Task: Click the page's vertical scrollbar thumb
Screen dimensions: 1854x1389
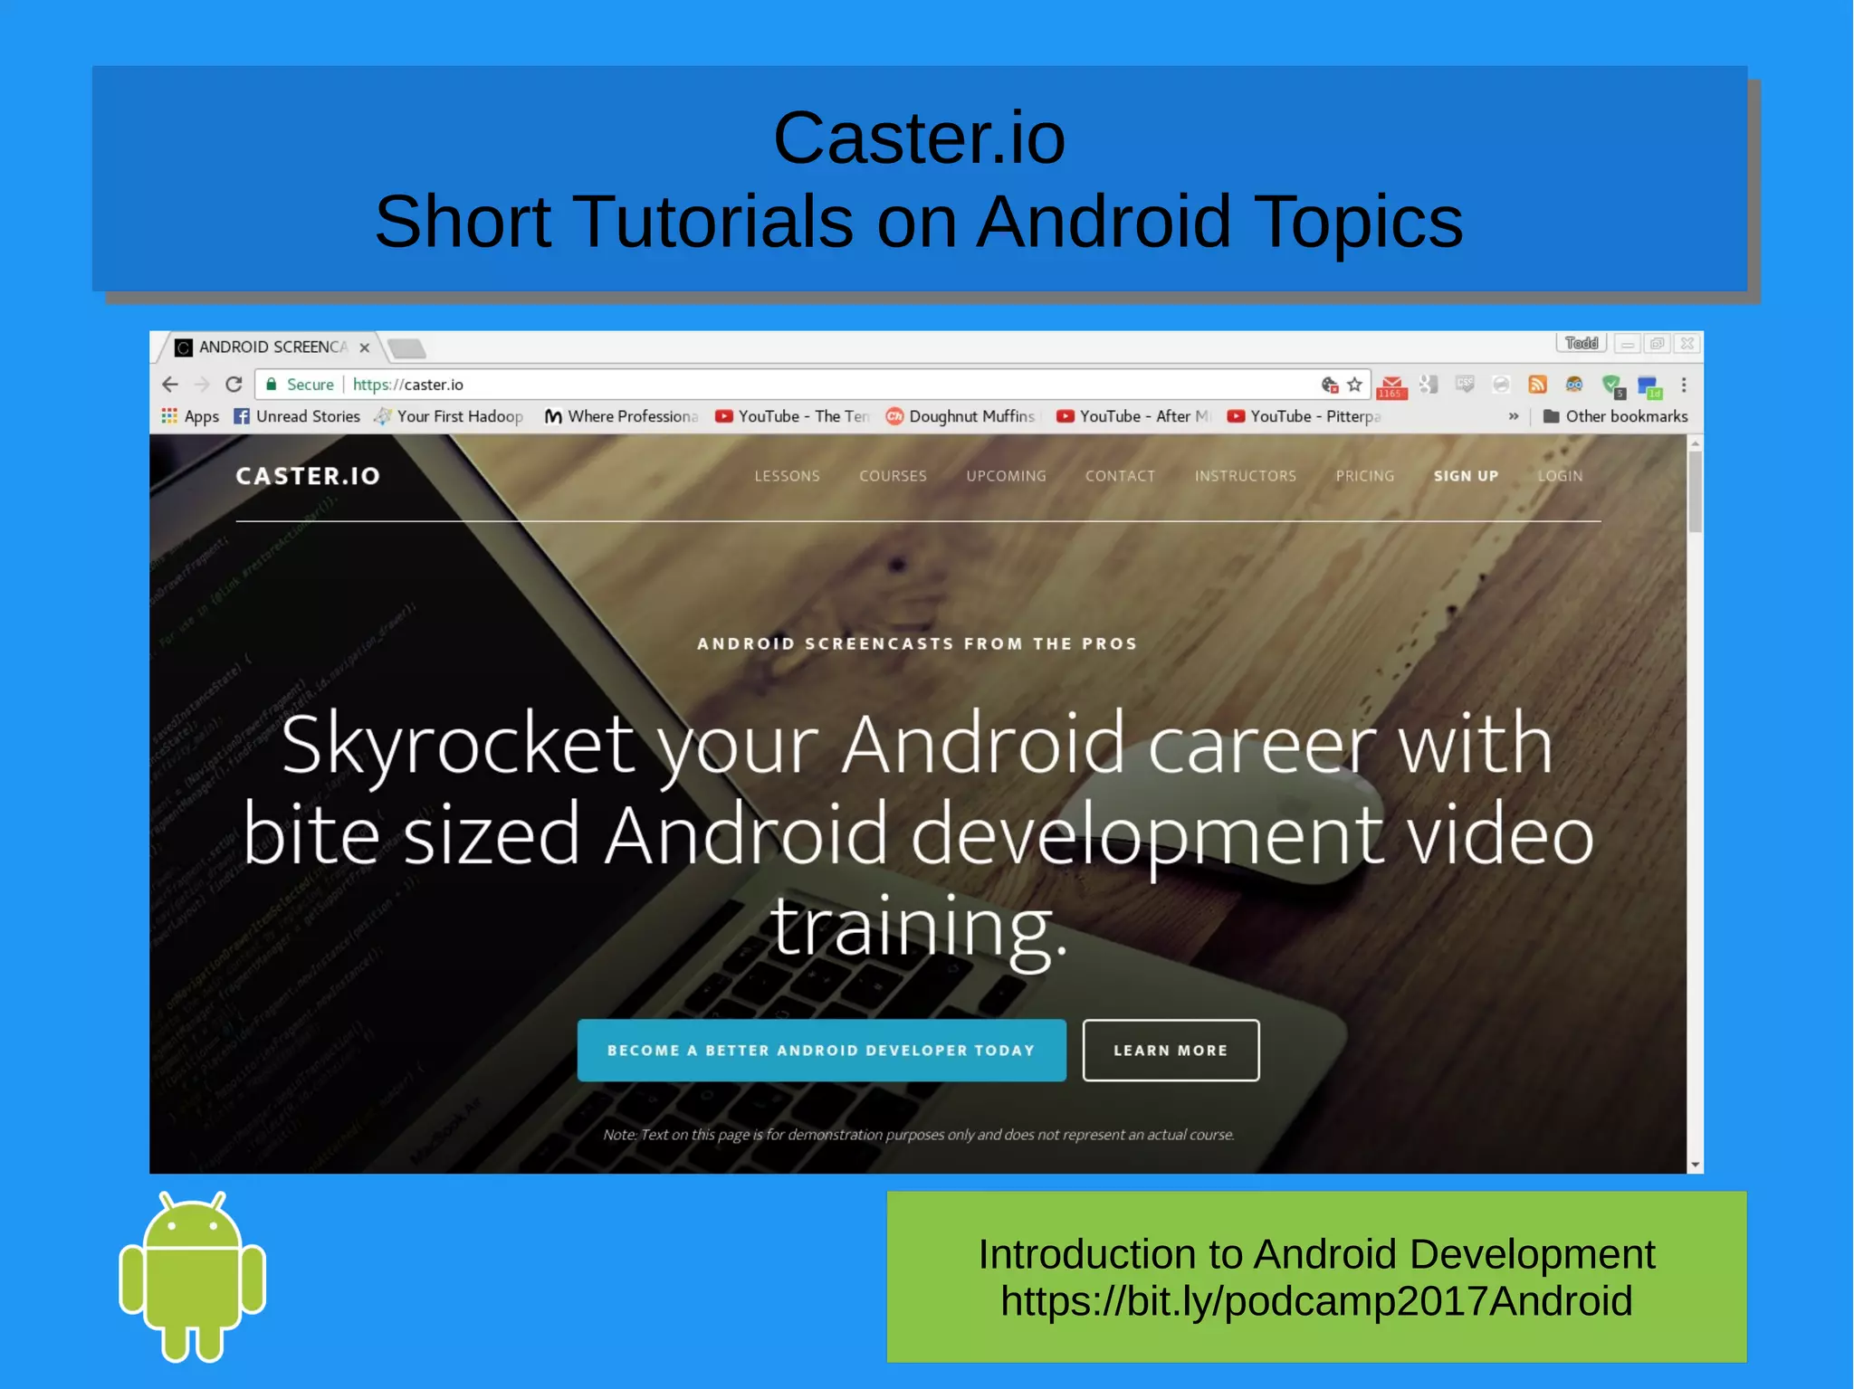Action: click(x=1695, y=490)
